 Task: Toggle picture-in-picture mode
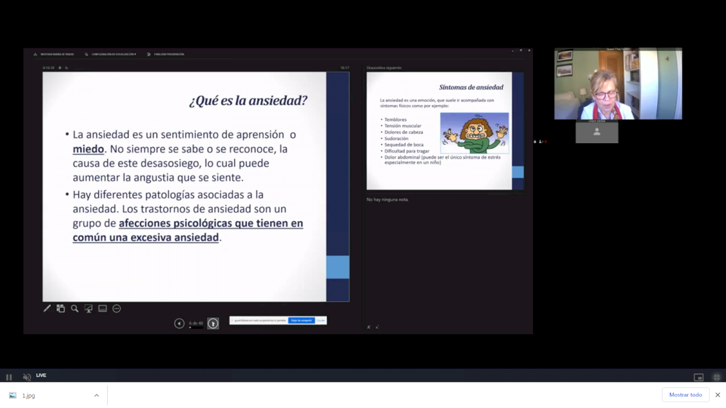[698, 377]
